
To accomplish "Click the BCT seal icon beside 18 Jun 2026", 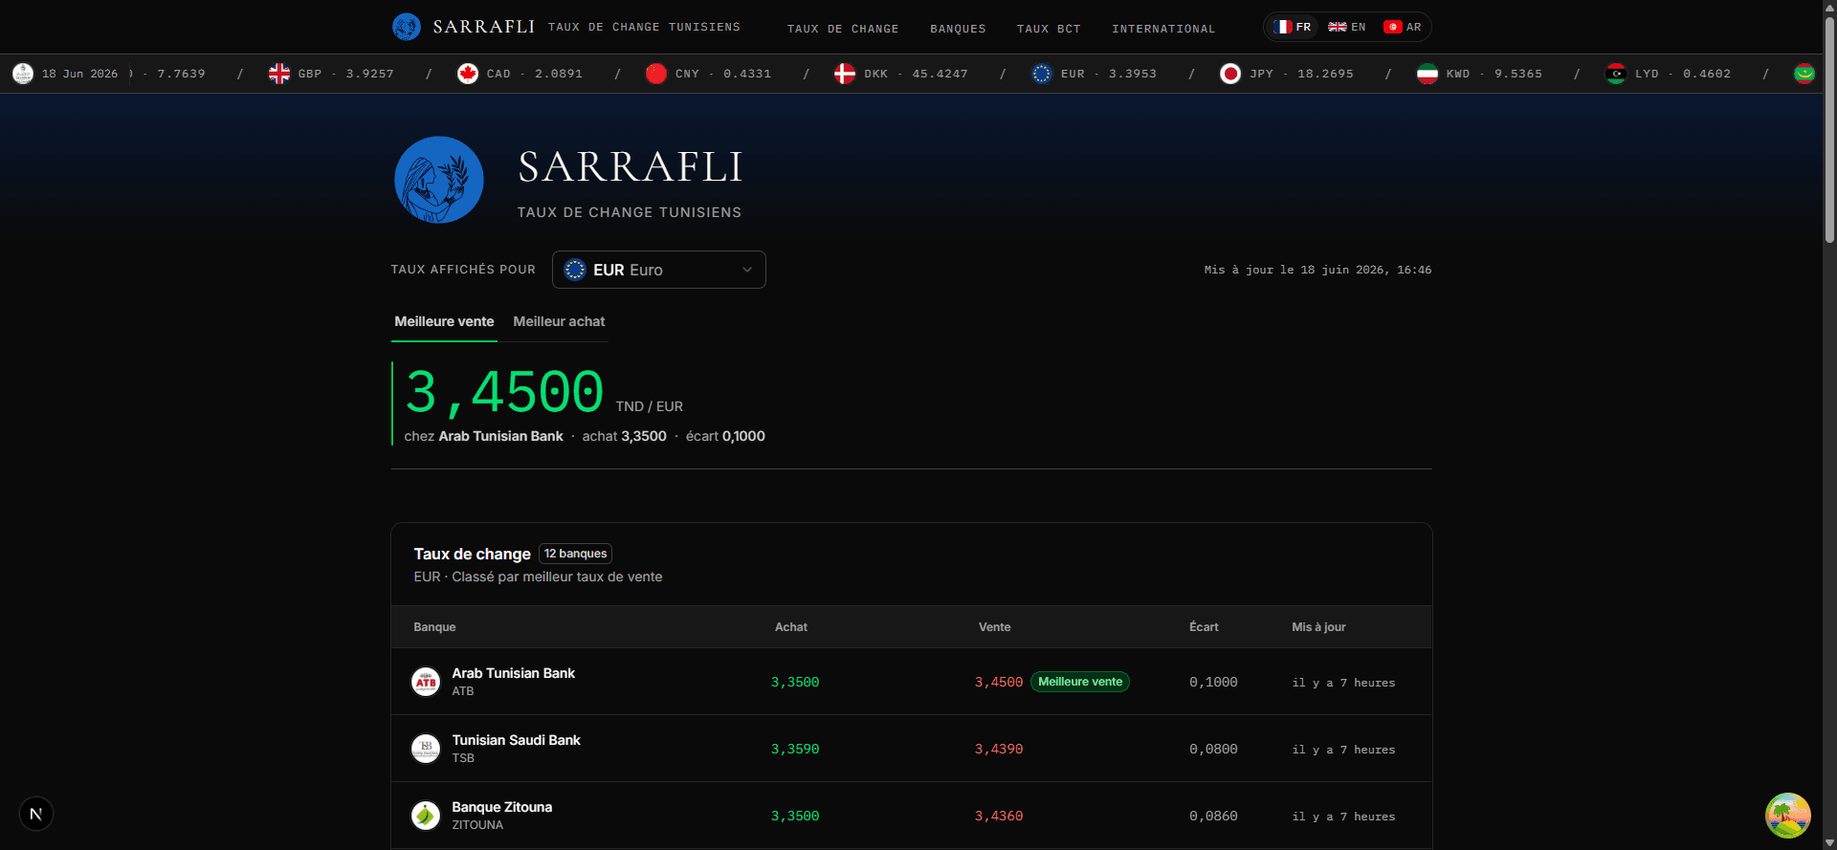I will pos(23,74).
